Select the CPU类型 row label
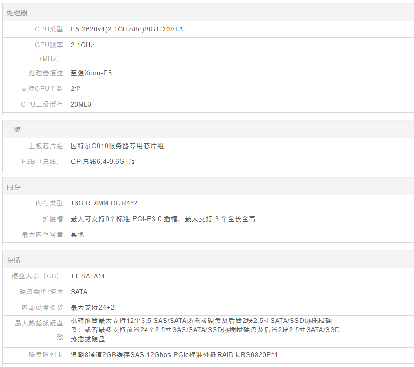Screen dimensions: 414x367 click(x=49, y=29)
